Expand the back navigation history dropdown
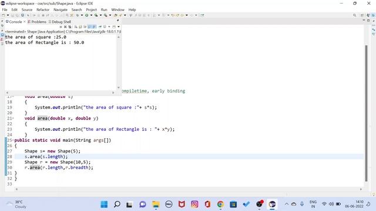Viewport: 376px width, 211px height. pos(187,15)
